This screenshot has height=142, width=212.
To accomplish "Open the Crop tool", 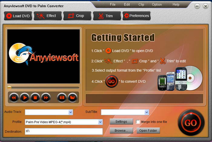I will pos(77,16).
